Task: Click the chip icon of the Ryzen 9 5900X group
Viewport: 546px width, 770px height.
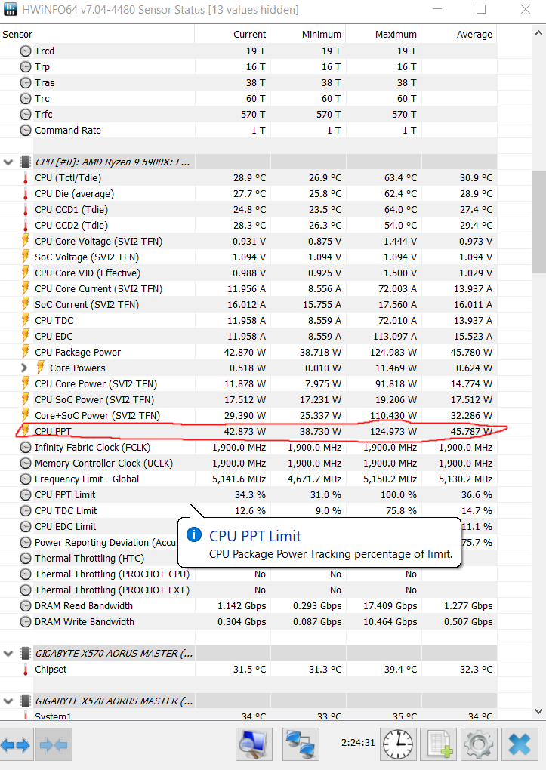Action: click(x=26, y=162)
